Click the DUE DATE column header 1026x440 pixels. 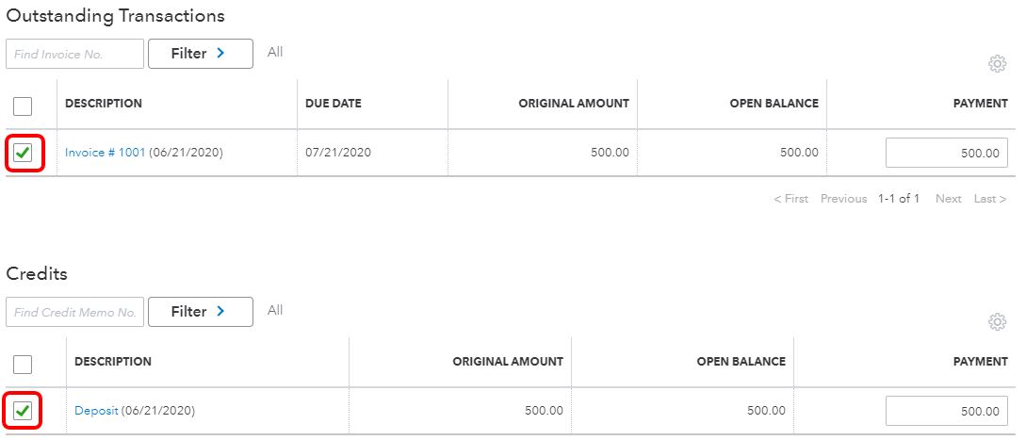[334, 104]
